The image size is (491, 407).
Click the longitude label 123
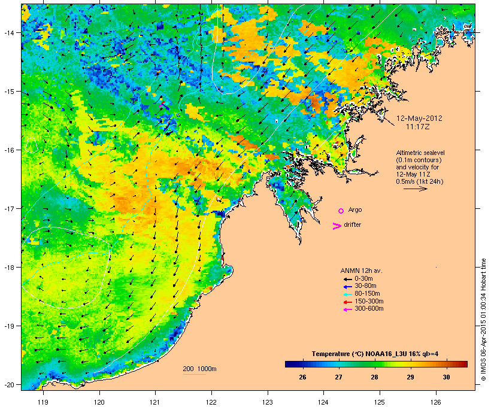[x=268, y=402]
